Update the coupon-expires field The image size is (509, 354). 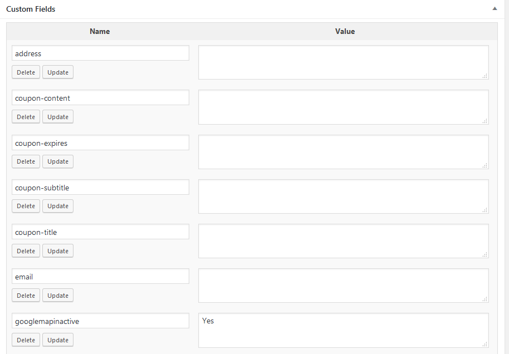tap(58, 161)
